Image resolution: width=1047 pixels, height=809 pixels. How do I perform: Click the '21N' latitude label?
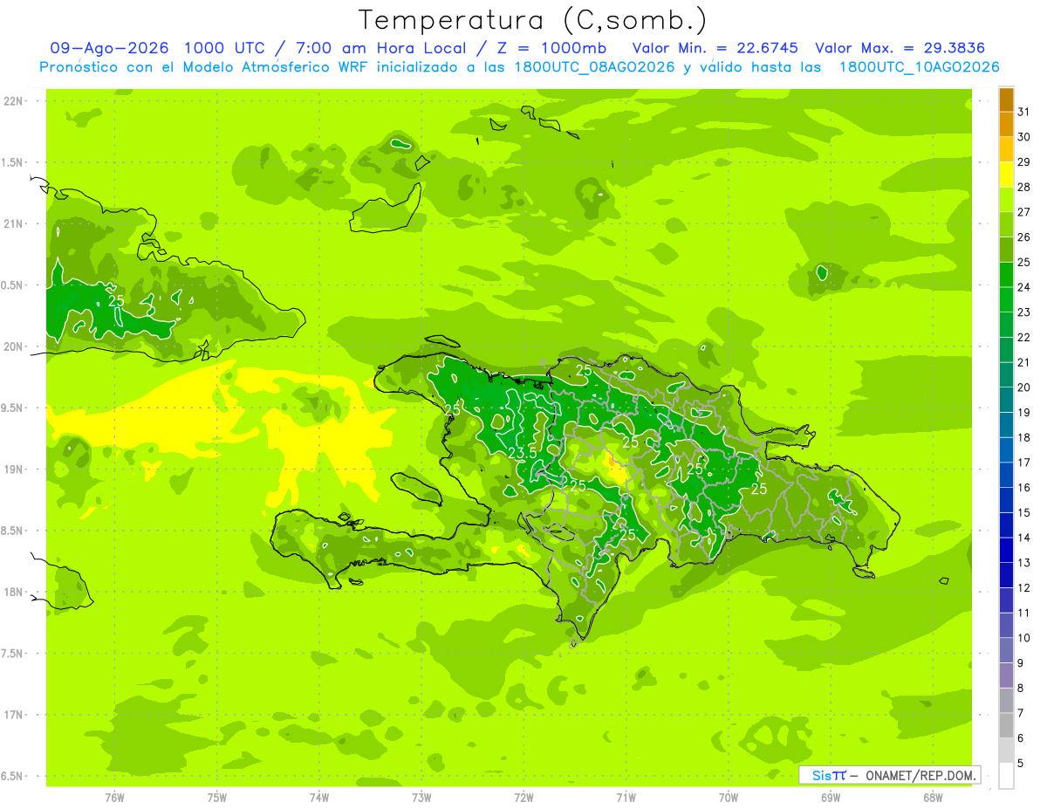pos(15,224)
